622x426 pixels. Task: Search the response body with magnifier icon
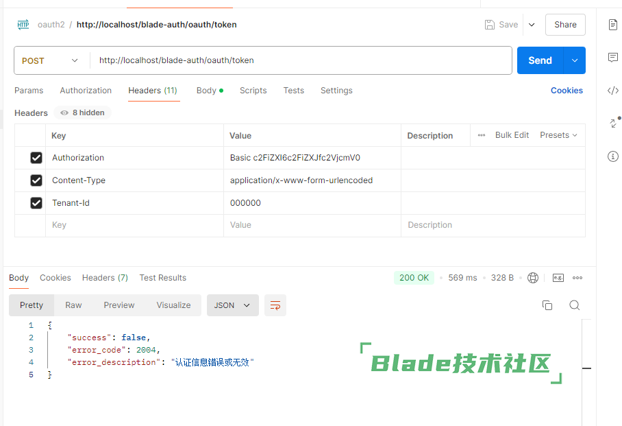point(575,305)
